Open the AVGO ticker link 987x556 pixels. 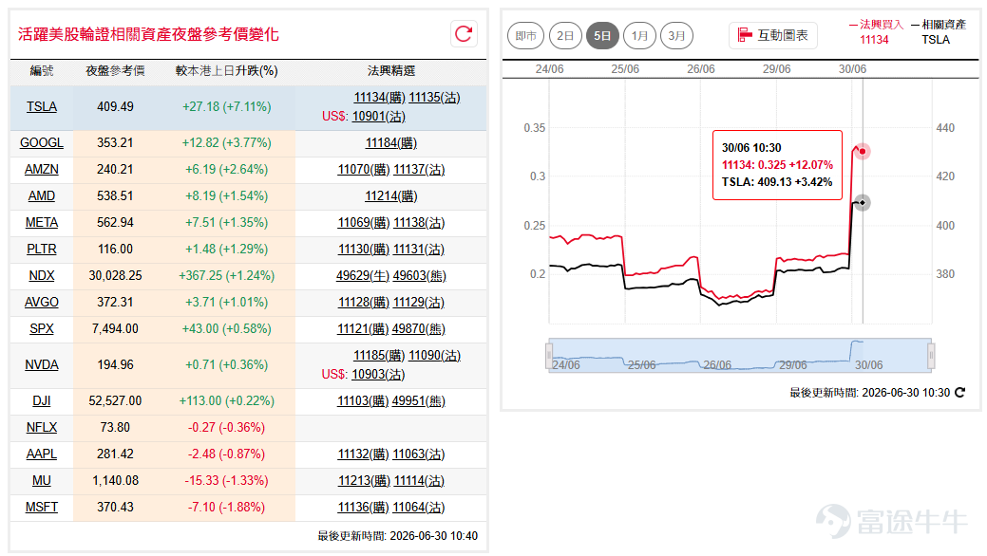(x=42, y=302)
